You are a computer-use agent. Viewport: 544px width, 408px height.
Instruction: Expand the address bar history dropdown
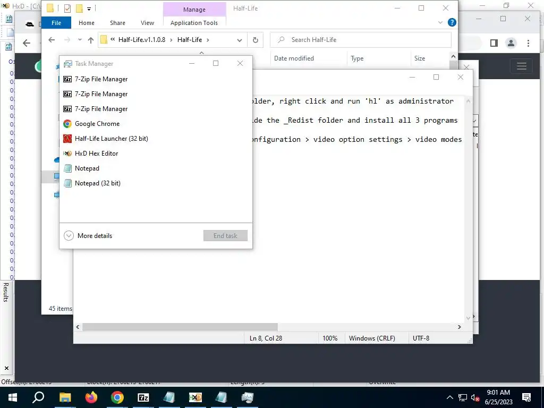[240, 40]
